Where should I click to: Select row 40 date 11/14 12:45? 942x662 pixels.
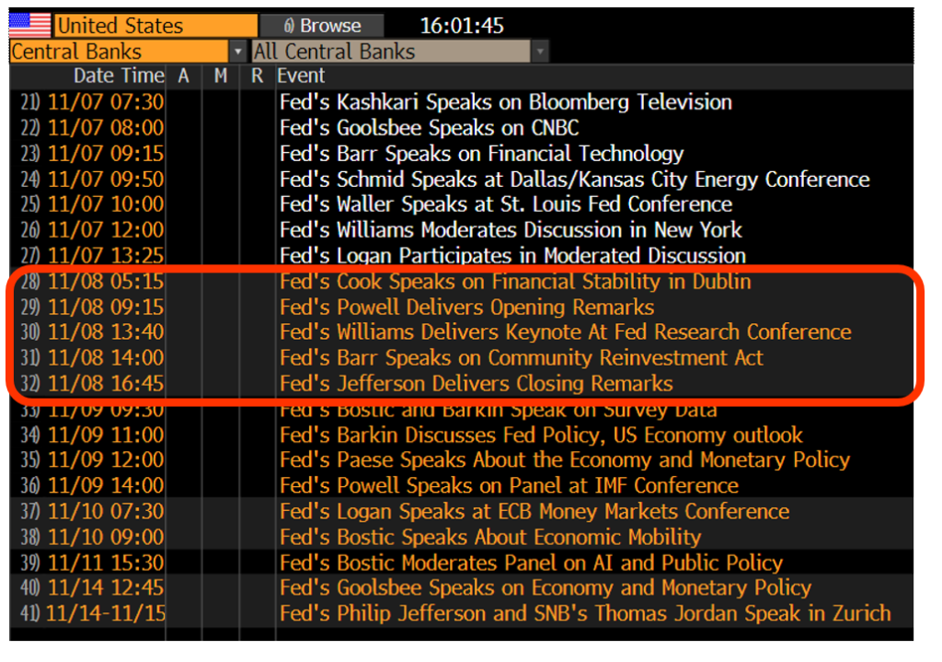106,587
